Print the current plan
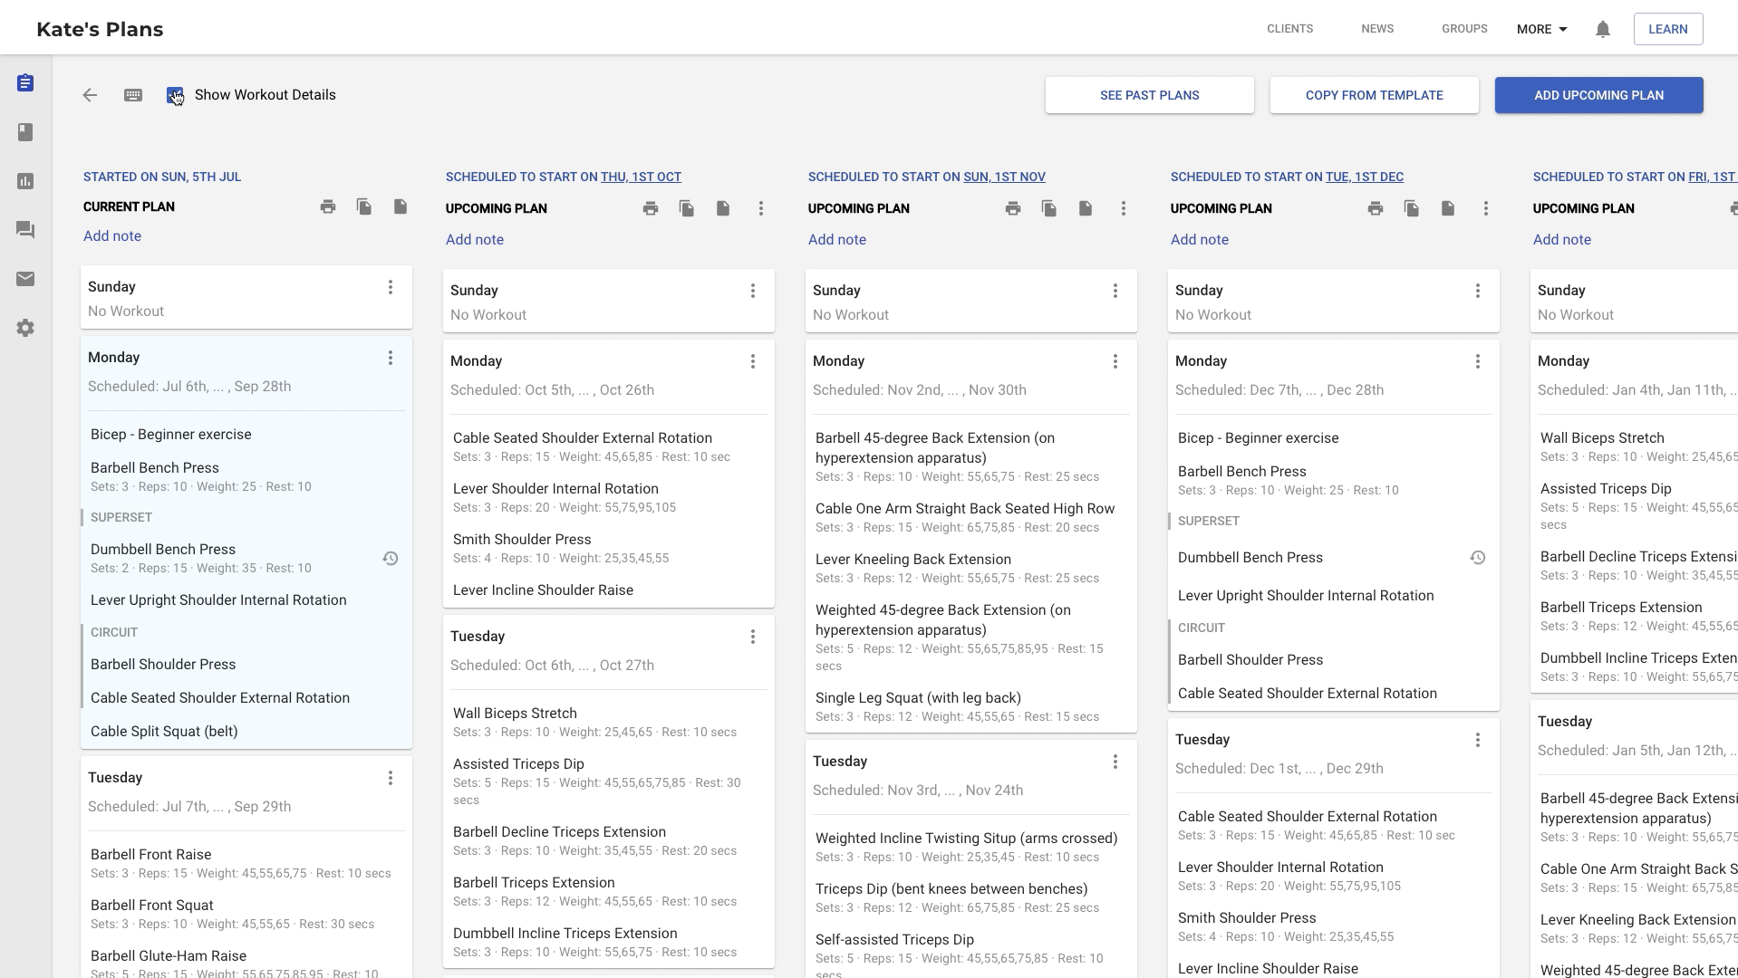Image resolution: width=1738 pixels, height=978 pixels. coord(328,206)
